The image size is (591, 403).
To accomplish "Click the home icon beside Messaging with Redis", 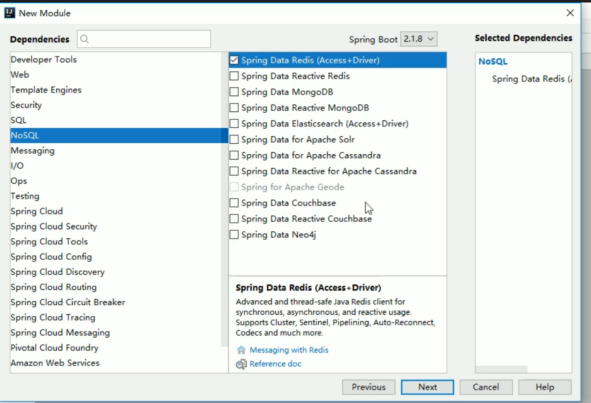I will point(241,350).
